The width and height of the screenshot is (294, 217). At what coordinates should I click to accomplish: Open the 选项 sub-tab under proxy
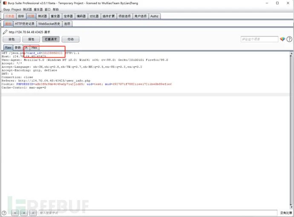67,24
